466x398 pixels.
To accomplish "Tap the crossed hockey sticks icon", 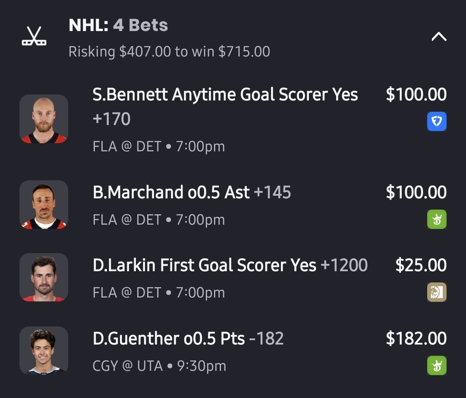I will [34, 37].
